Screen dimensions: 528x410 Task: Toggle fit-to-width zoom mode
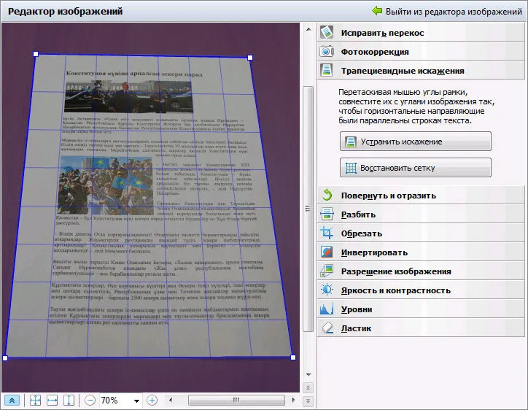(53, 401)
